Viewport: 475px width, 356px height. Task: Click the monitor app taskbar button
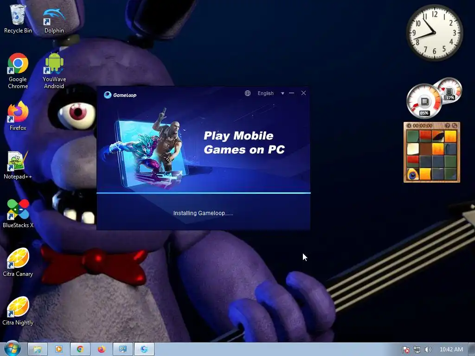pos(122,350)
